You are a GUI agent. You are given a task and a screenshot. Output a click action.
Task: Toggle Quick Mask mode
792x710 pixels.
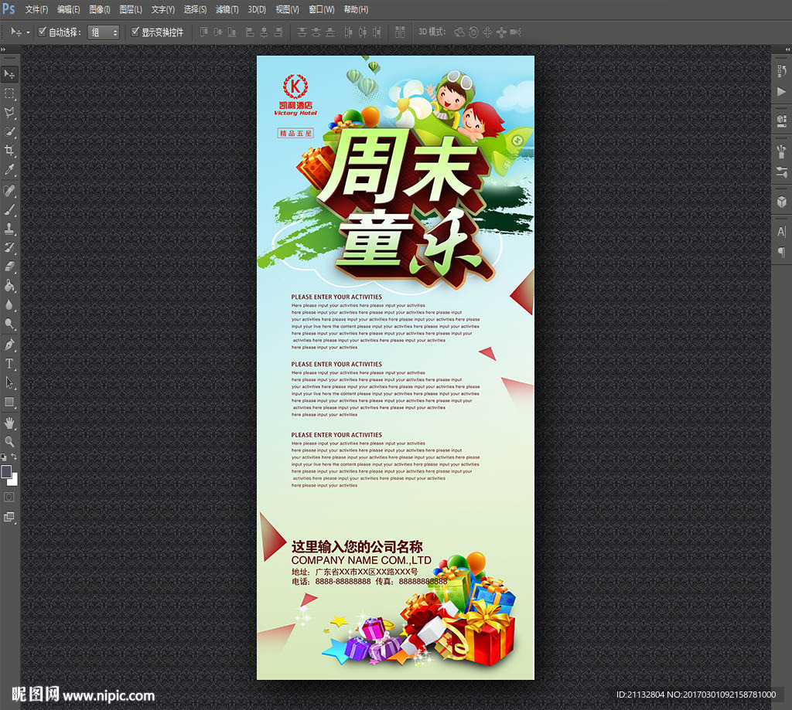[x=9, y=497]
